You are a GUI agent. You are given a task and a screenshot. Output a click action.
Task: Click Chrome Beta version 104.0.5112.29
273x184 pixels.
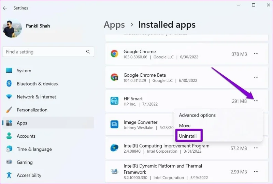135,81
